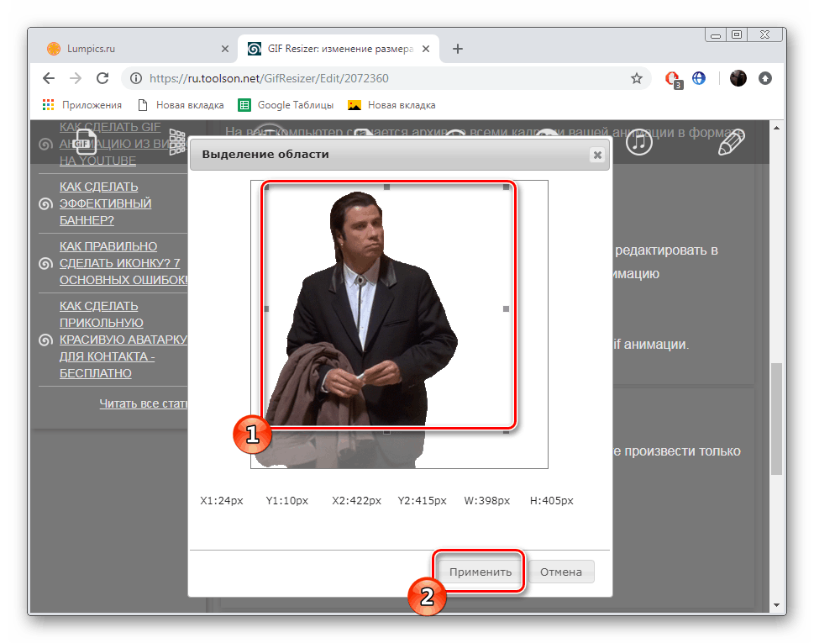This screenshot has width=814, height=643.
Task: Click the Отмена button
Action: pyautogui.click(x=560, y=572)
